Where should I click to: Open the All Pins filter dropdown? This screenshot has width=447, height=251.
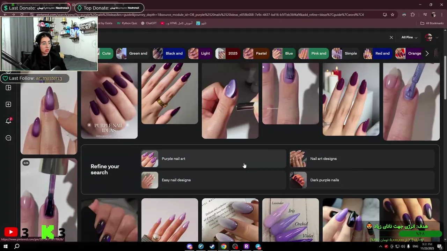coord(410,37)
